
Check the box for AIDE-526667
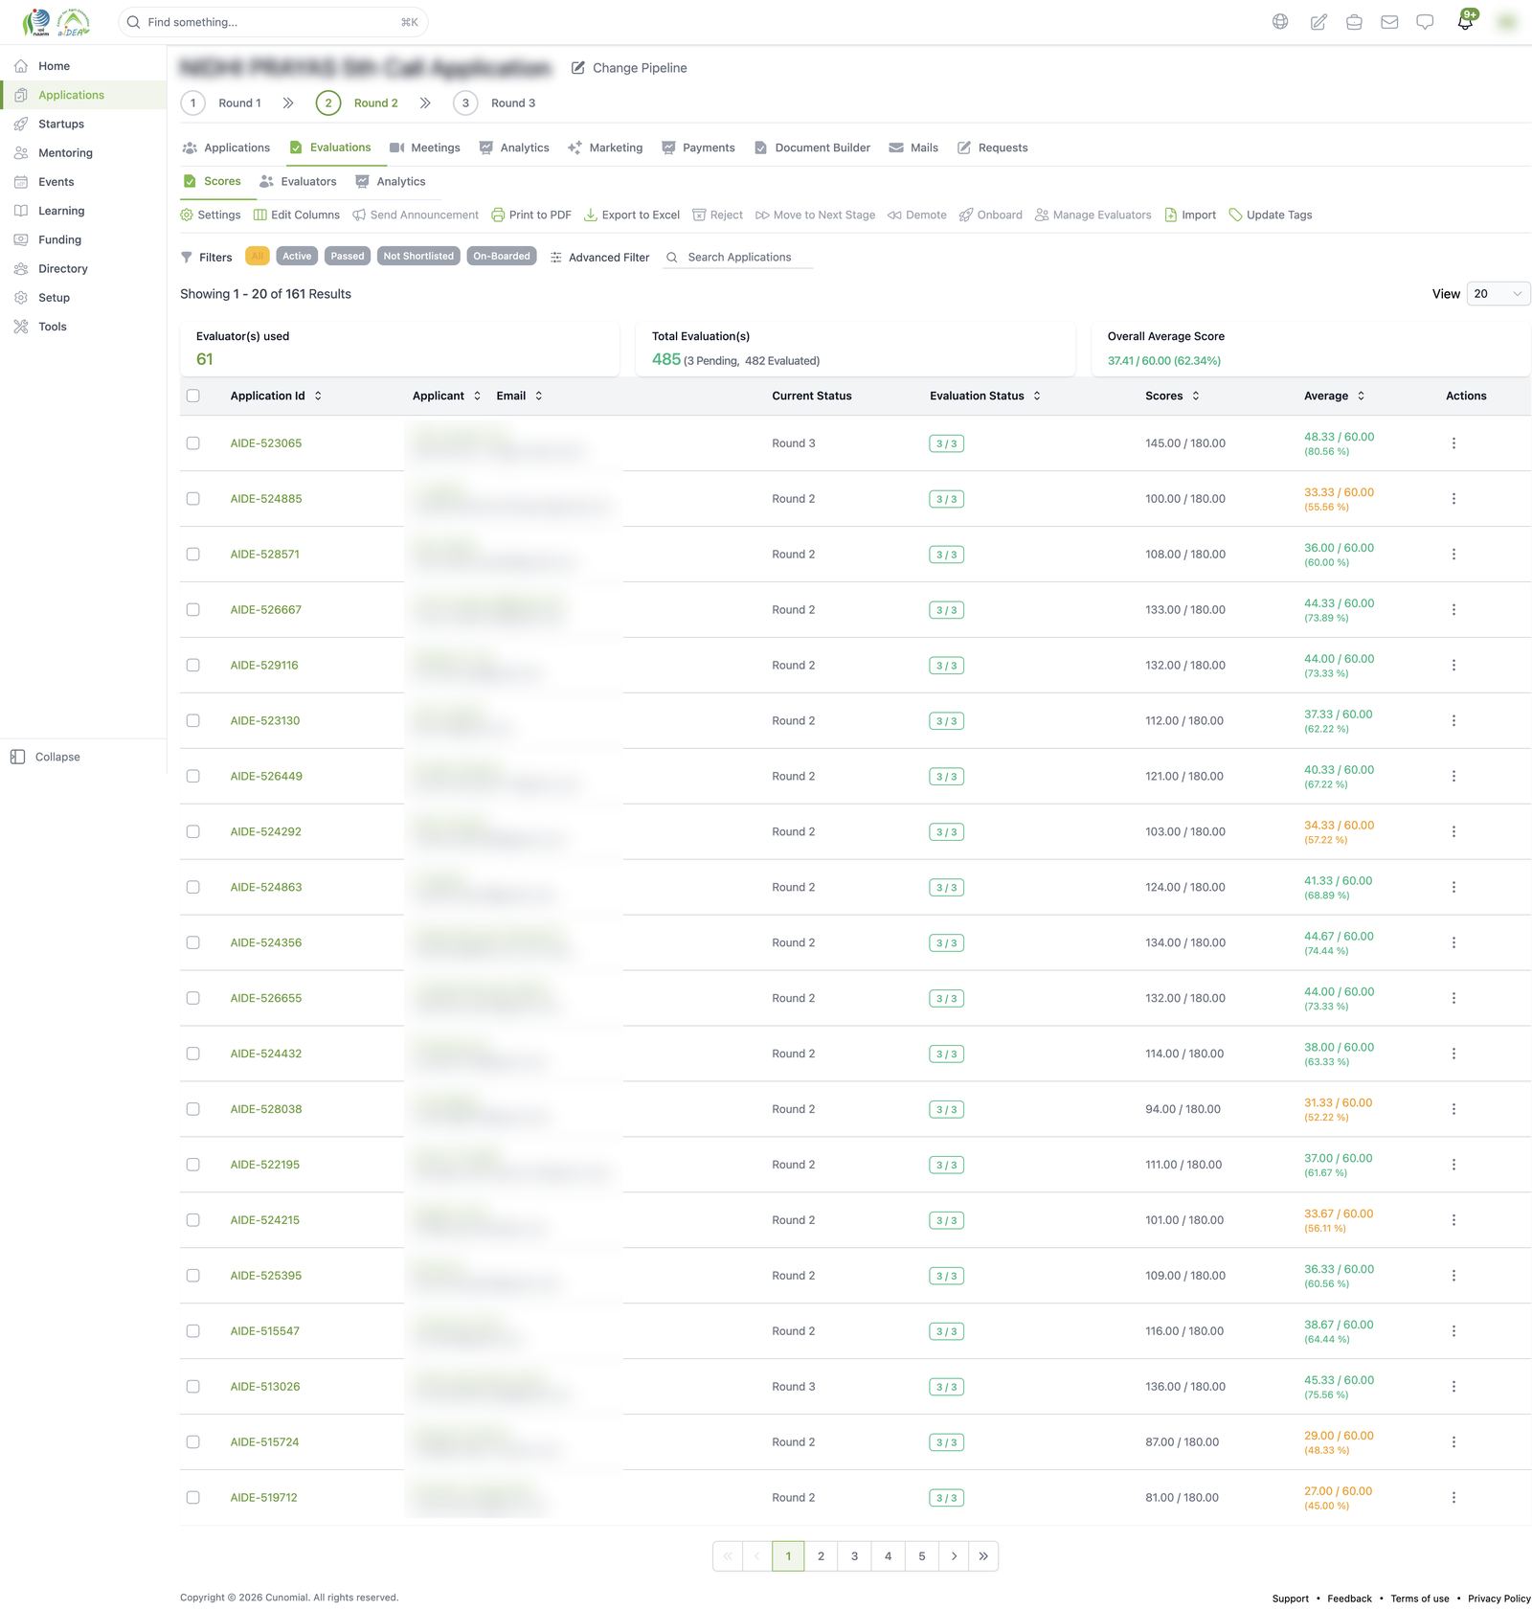tap(193, 610)
